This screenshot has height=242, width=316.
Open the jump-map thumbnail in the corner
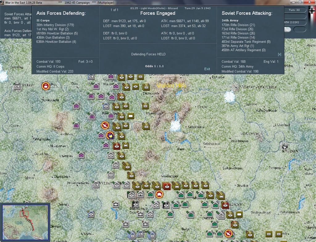click(x=25, y=222)
